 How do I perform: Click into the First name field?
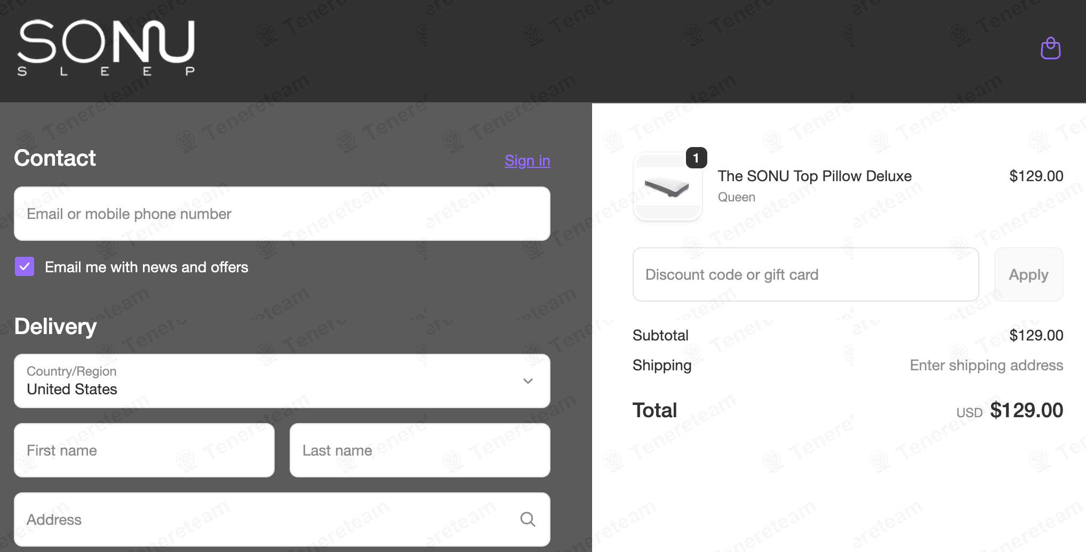pyautogui.click(x=144, y=450)
